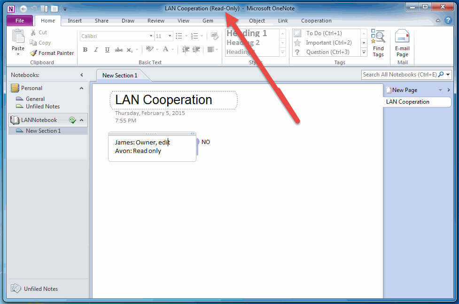
Task: Open the font size 11 dropdown
Action: coord(170,36)
